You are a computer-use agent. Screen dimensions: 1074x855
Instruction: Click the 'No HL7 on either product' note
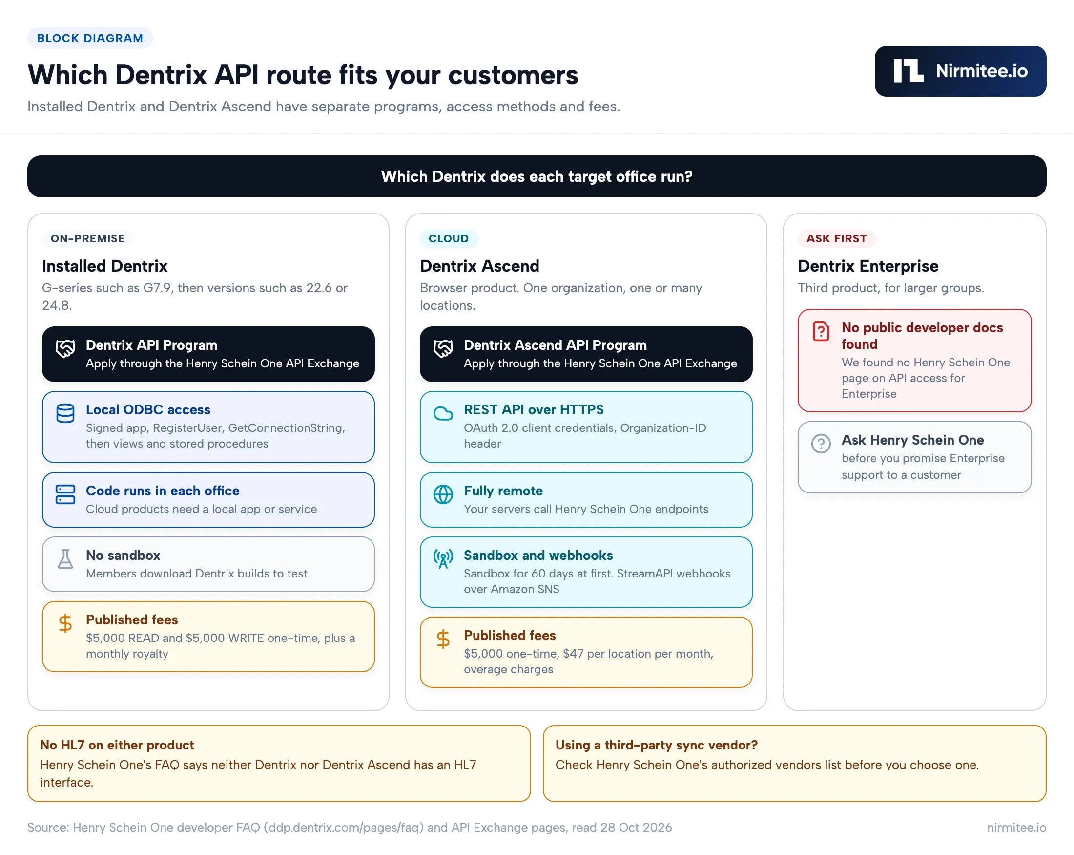point(279,763)
